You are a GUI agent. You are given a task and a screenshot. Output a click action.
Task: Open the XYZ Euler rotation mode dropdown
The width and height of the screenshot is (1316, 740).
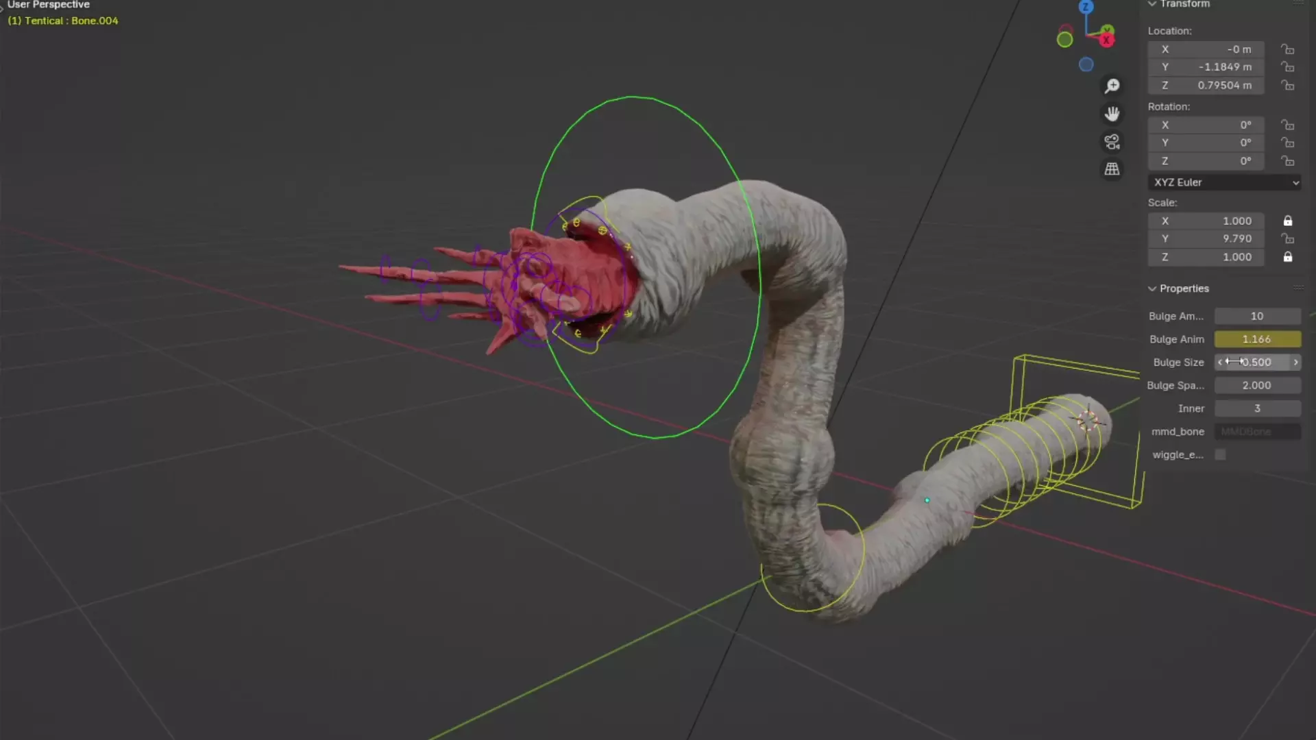[1224, 182]
